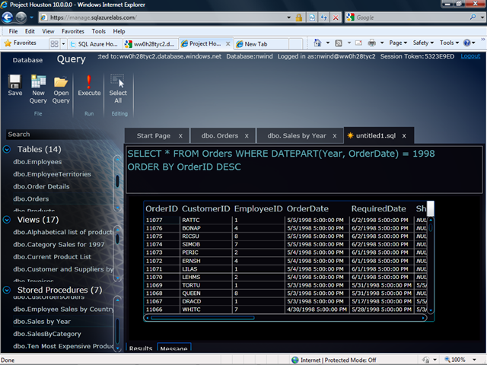Image resolution: width=487 pixels, height=365 pixels.
Task: Collapse the Views (17) section
Action: click(x=7, y=220)
